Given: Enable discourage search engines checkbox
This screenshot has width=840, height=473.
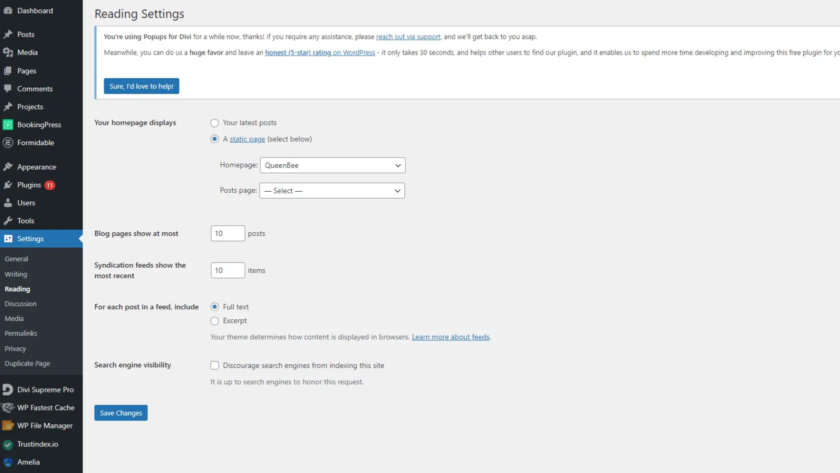Looking at the screenshot, I should (214, 365).
